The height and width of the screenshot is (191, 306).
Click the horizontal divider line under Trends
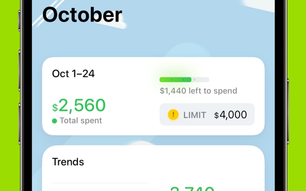(100, 183)
